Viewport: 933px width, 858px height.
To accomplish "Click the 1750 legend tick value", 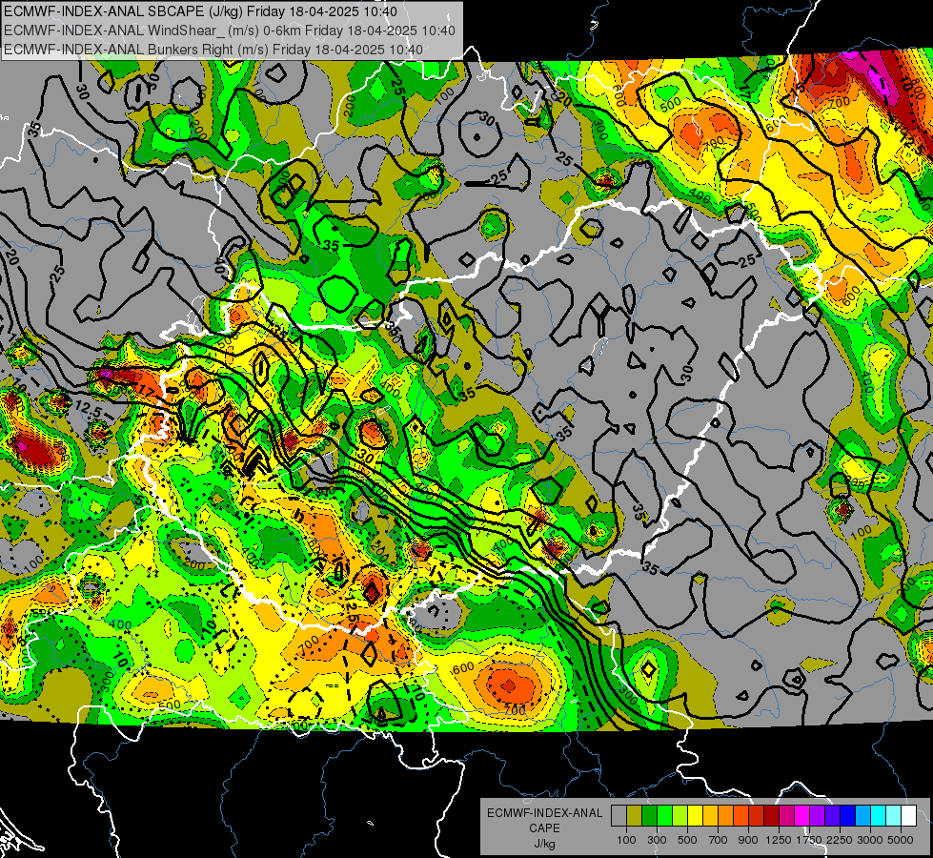I will click(x=810, y=840).
